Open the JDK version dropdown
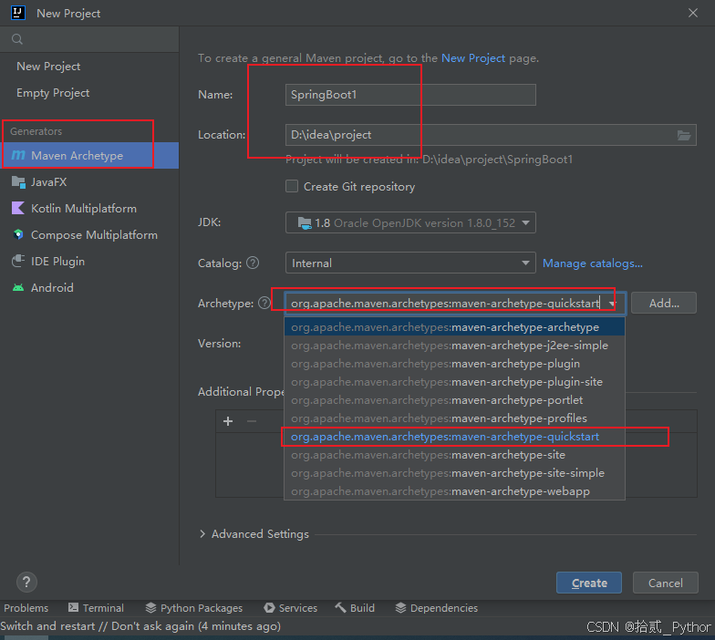The width and height of the screenshot is (715, 640). pos(410,222)
